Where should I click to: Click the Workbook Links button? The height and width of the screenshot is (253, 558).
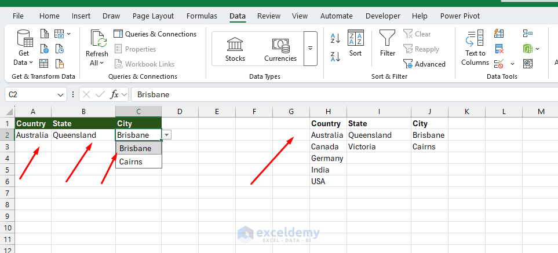144,64
